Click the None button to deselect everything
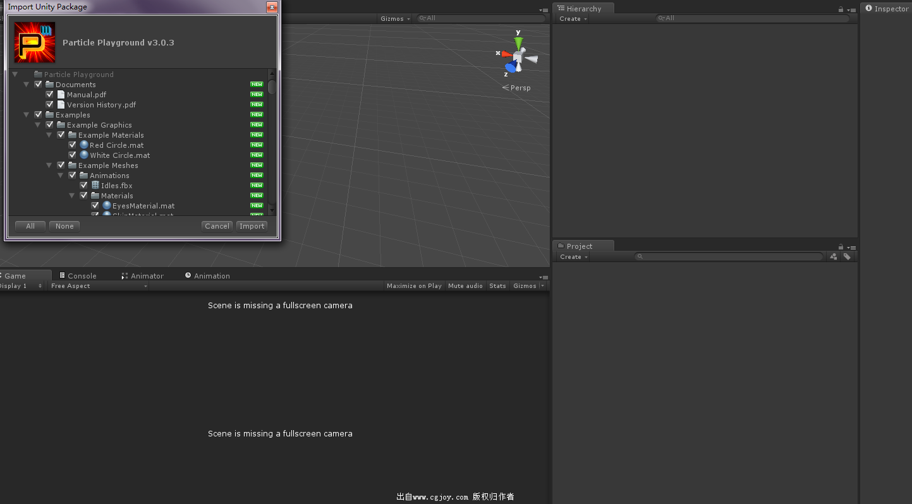912x504 pixels. click(64, 226)
